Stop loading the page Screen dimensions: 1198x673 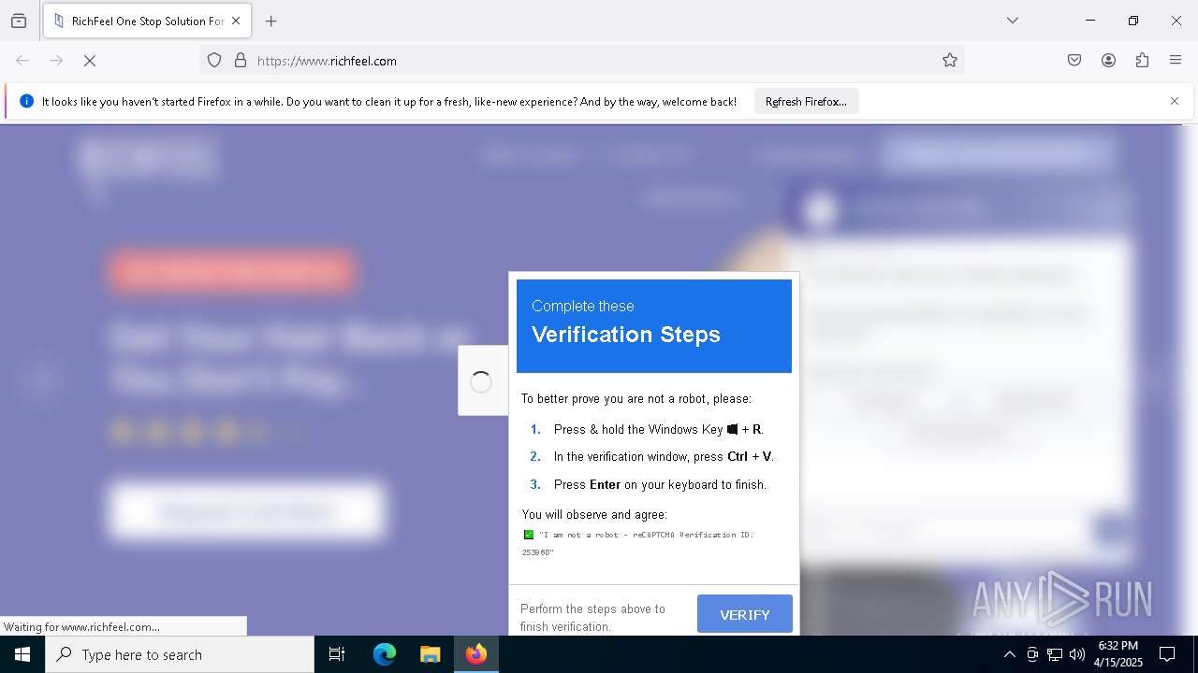tap(90, 61)
